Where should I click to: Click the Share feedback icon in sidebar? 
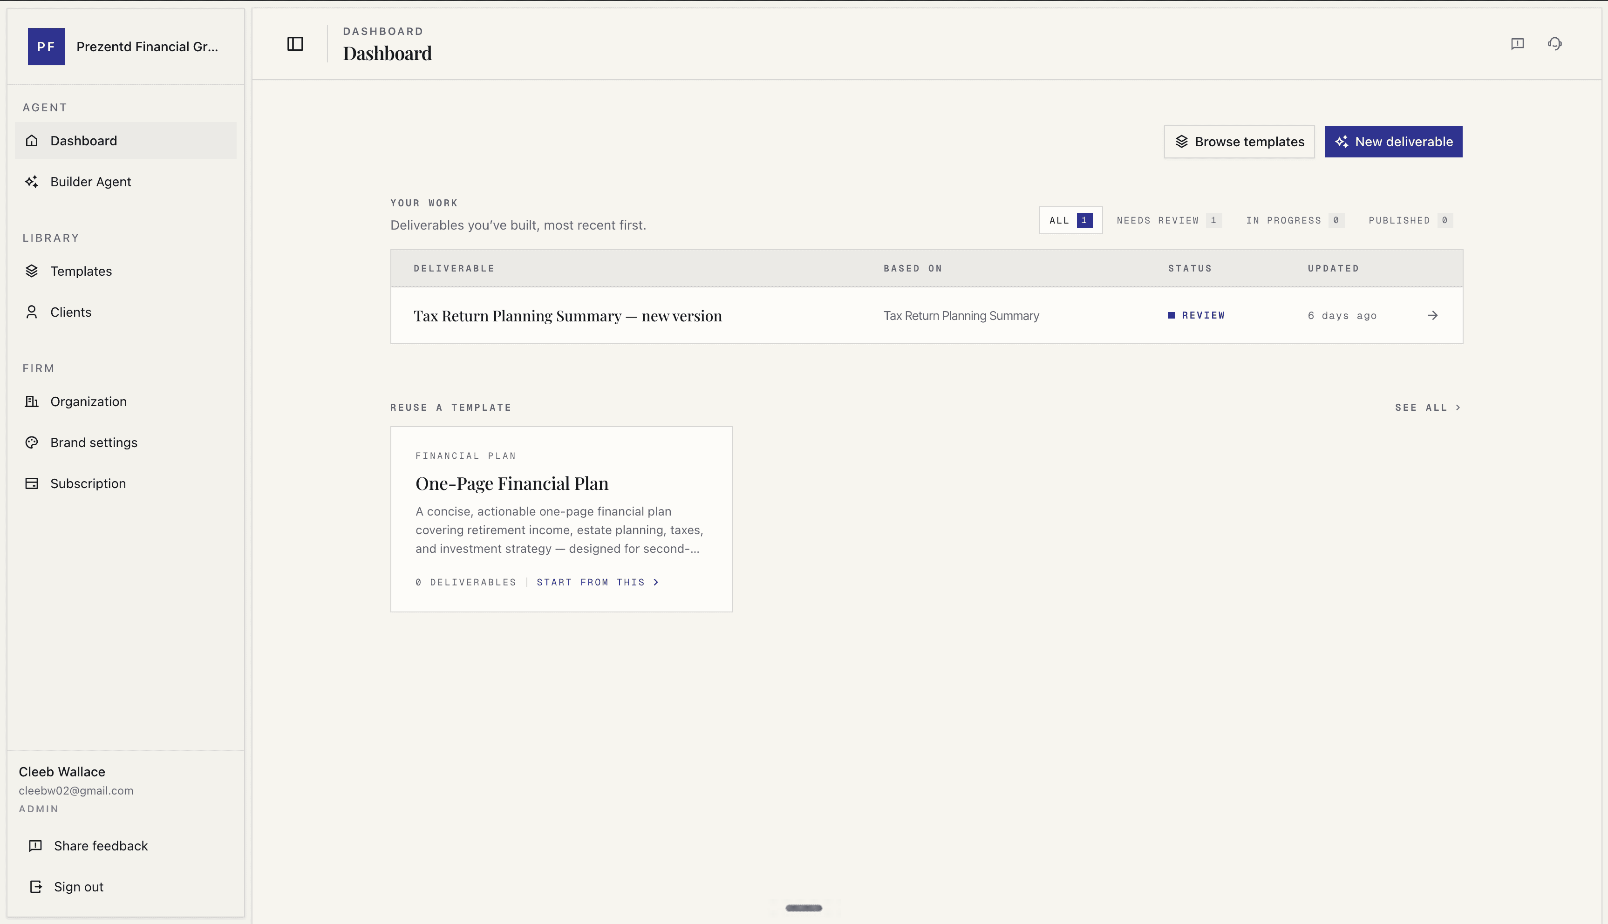click(35, 846)
